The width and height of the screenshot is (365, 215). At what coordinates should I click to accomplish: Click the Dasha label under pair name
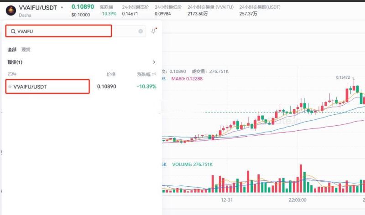pos(25,15)
